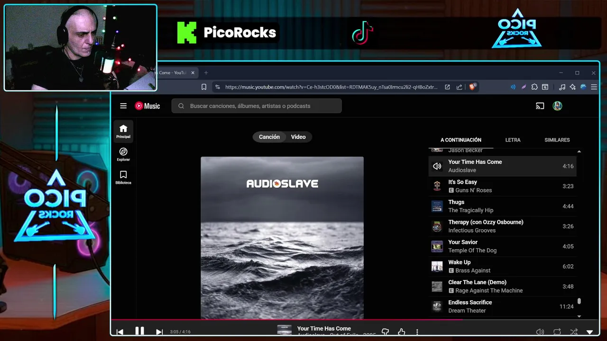607x341 pixels.
Task: Click Your Time Has Come player title
Action: (324, 328)
